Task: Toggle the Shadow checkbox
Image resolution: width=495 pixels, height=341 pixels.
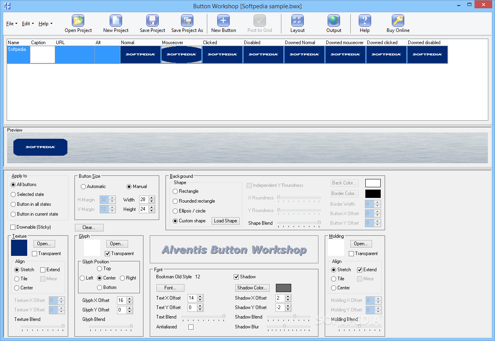Action: [236, 277]
